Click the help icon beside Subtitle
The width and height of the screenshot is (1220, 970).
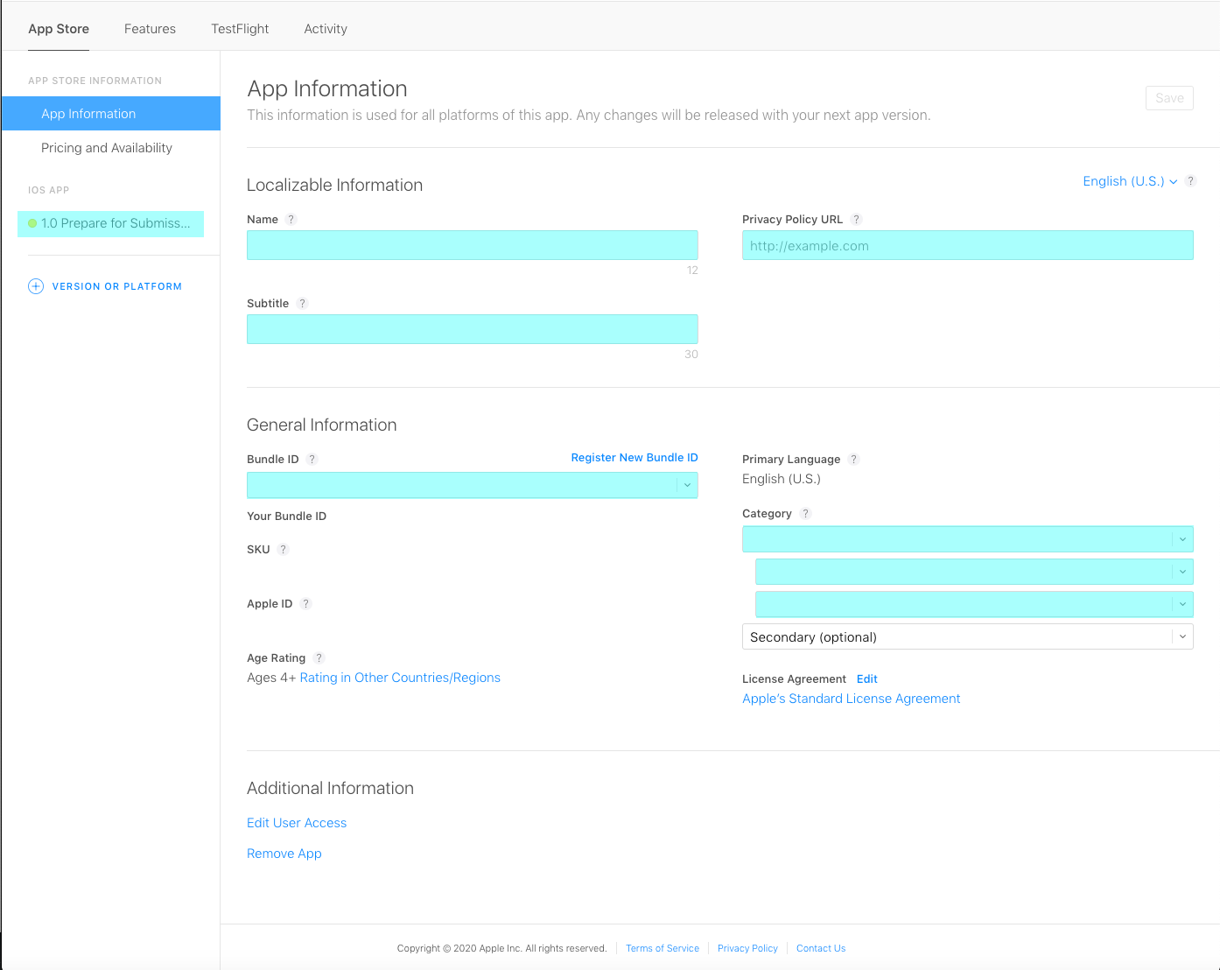[302, 304]
